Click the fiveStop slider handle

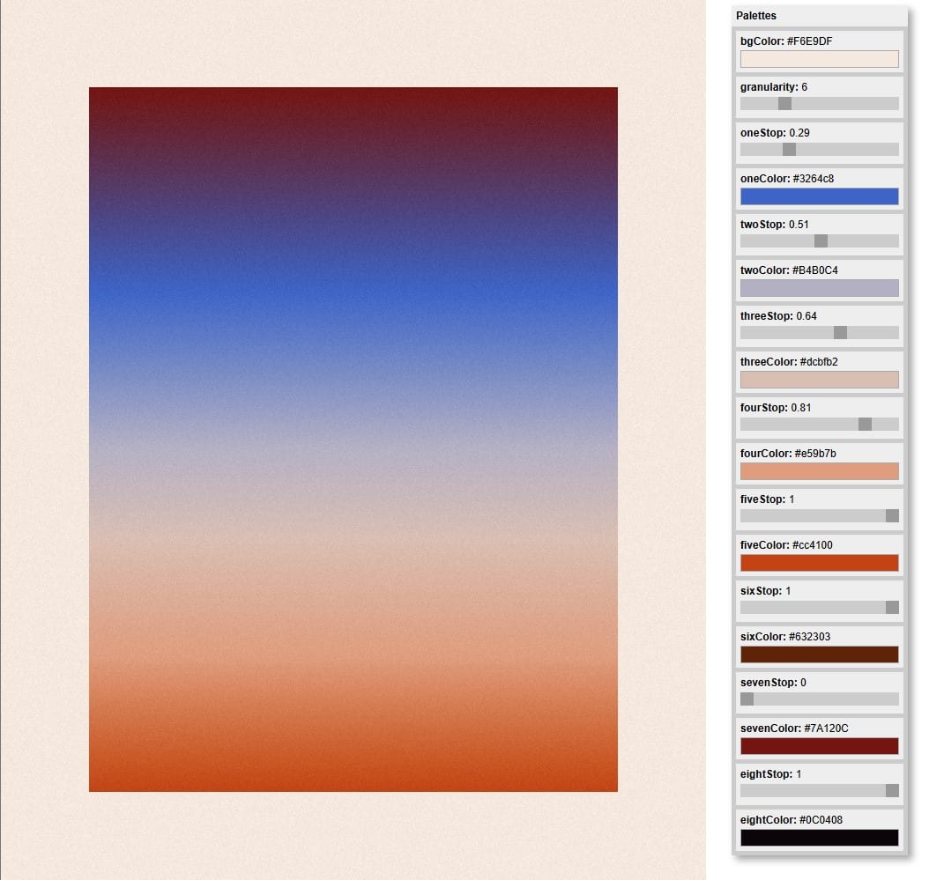892,515
